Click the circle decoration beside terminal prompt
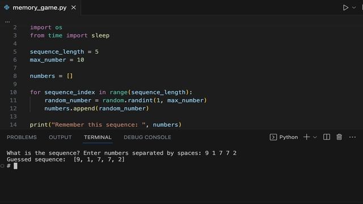 pos(2,166)
